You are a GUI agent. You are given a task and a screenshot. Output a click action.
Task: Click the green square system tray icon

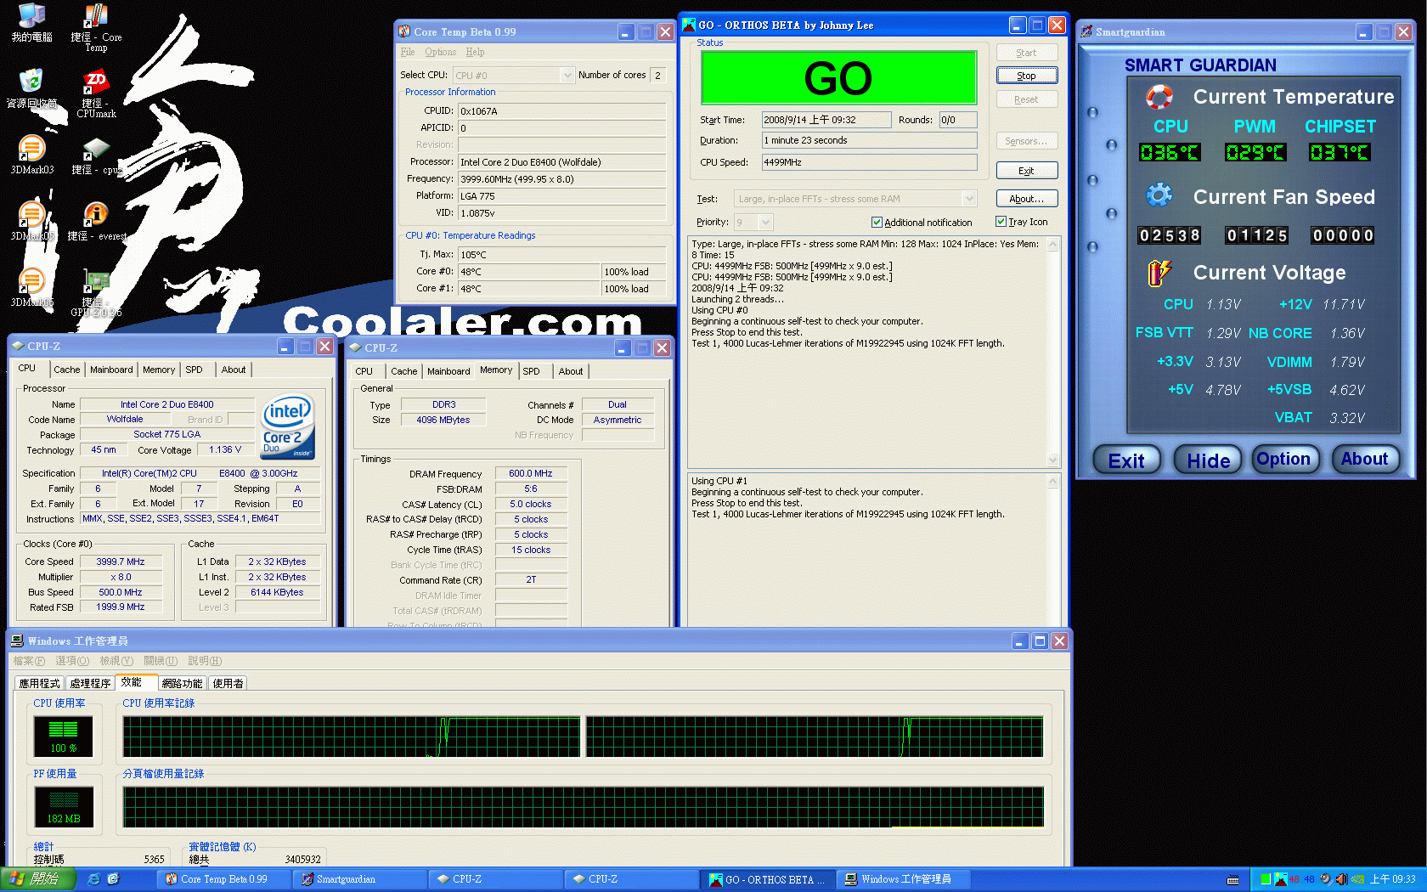point(1265,879)
